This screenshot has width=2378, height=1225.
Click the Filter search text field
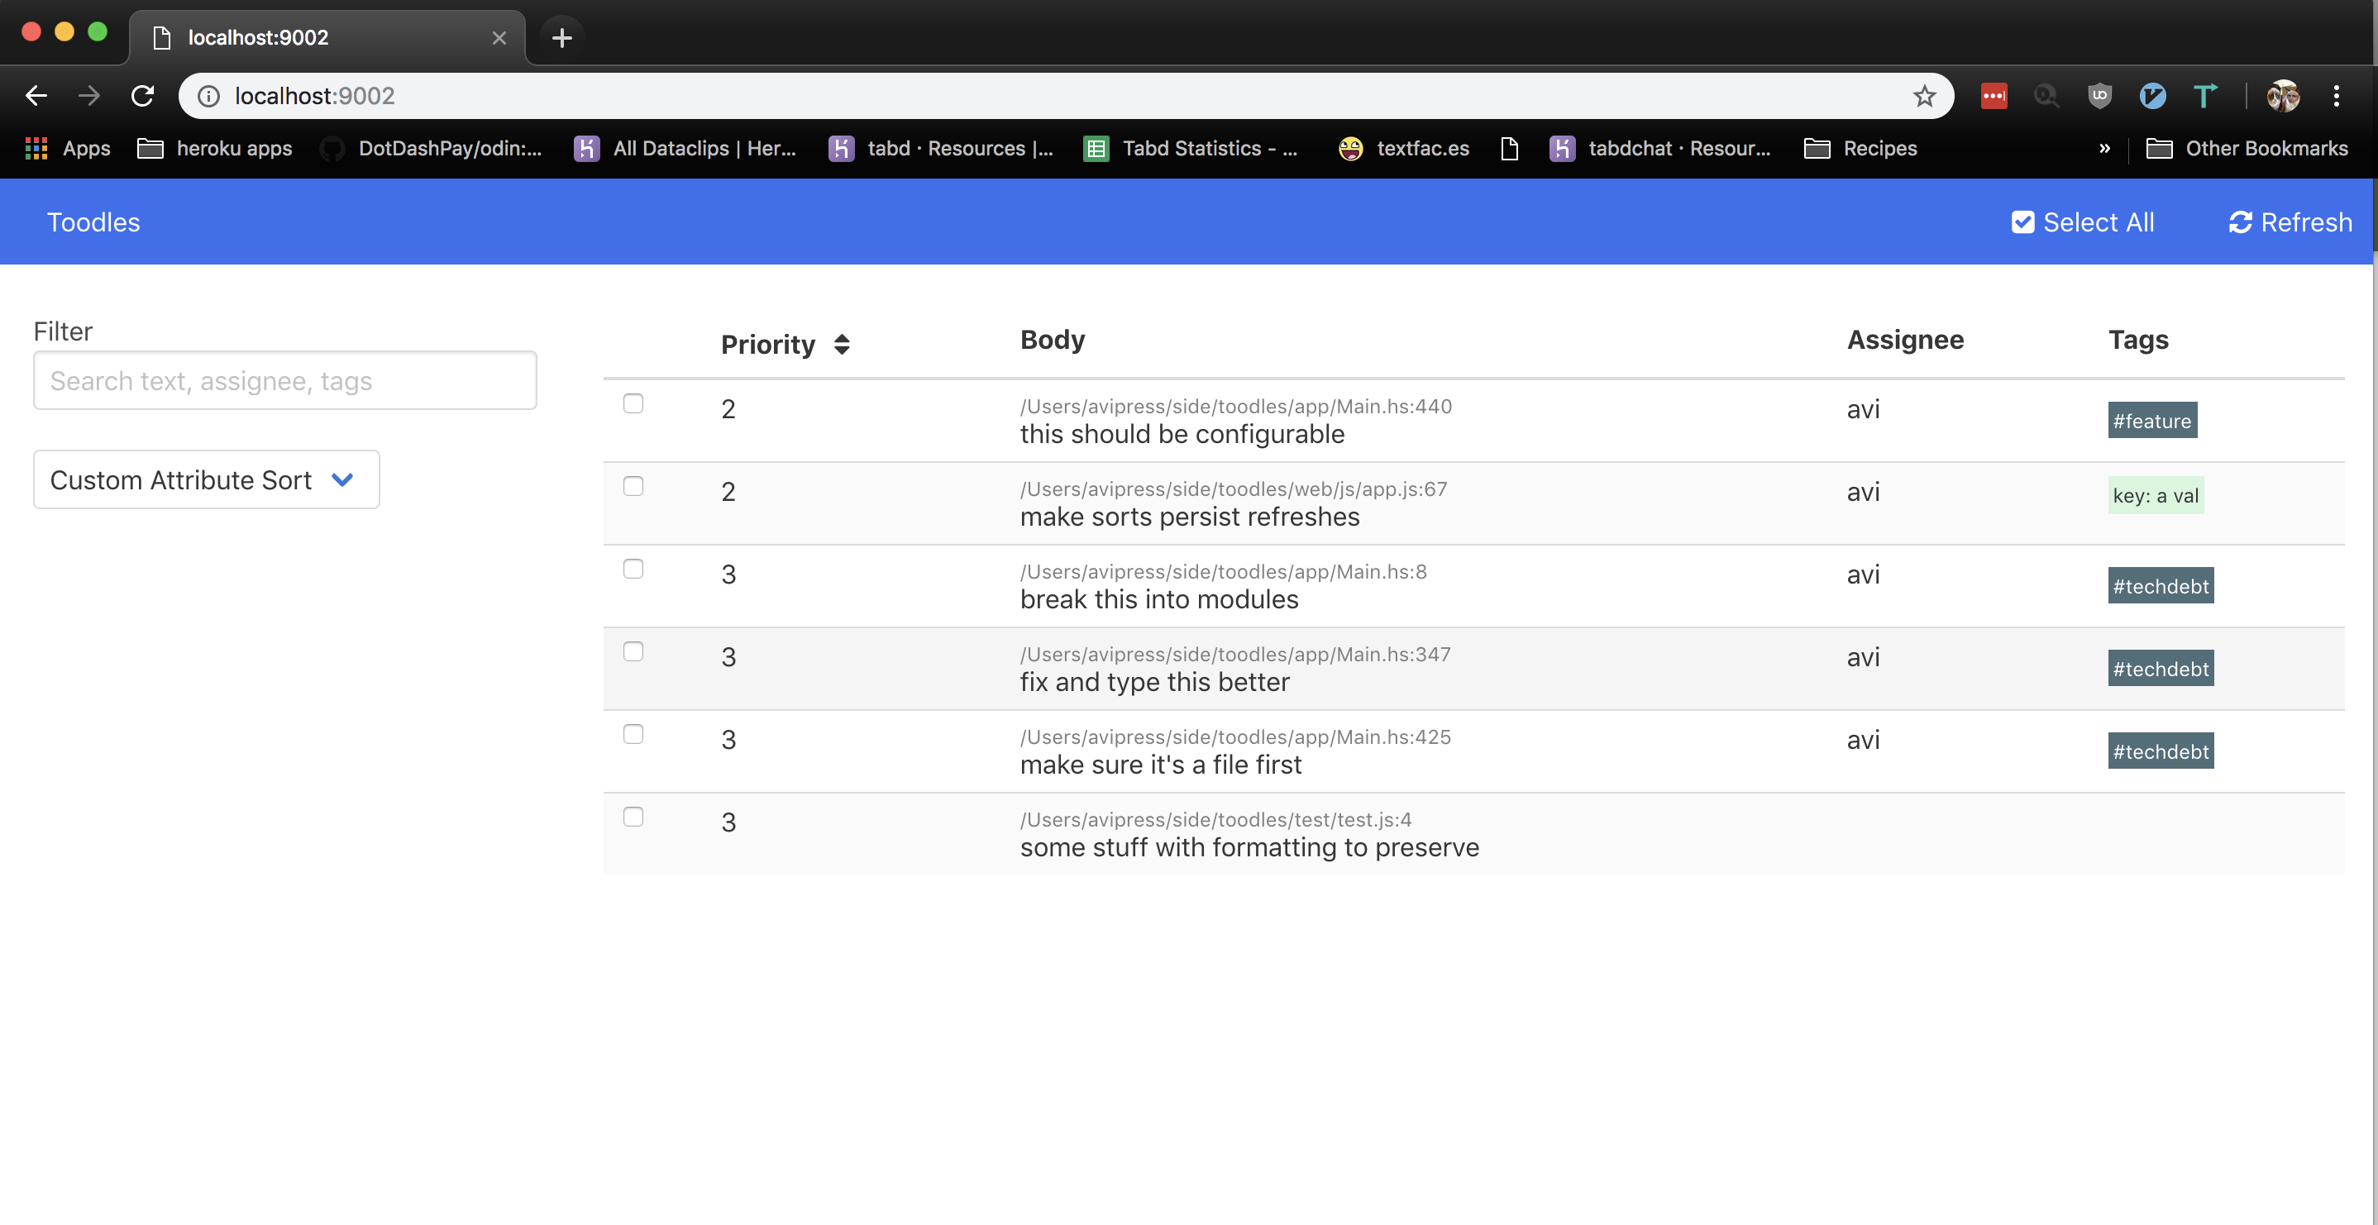(x=284, y=380)
